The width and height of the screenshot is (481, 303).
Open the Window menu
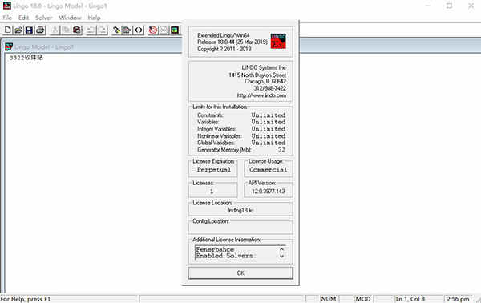[71, 18]
